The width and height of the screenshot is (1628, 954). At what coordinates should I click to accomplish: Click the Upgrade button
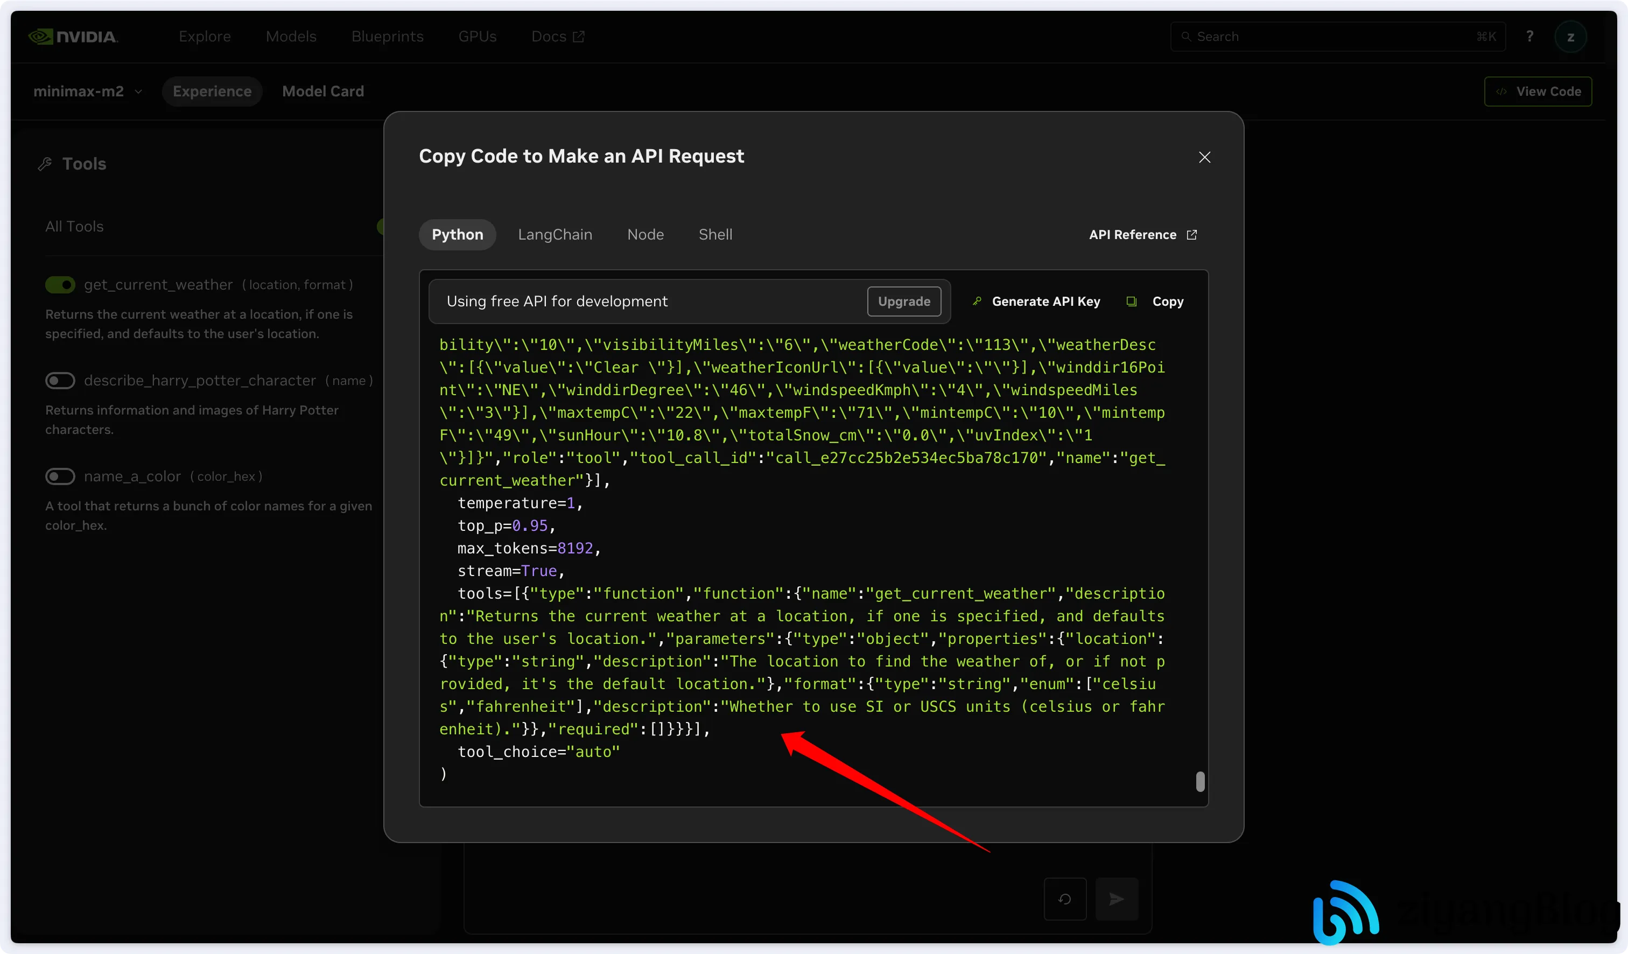point(903,301)
